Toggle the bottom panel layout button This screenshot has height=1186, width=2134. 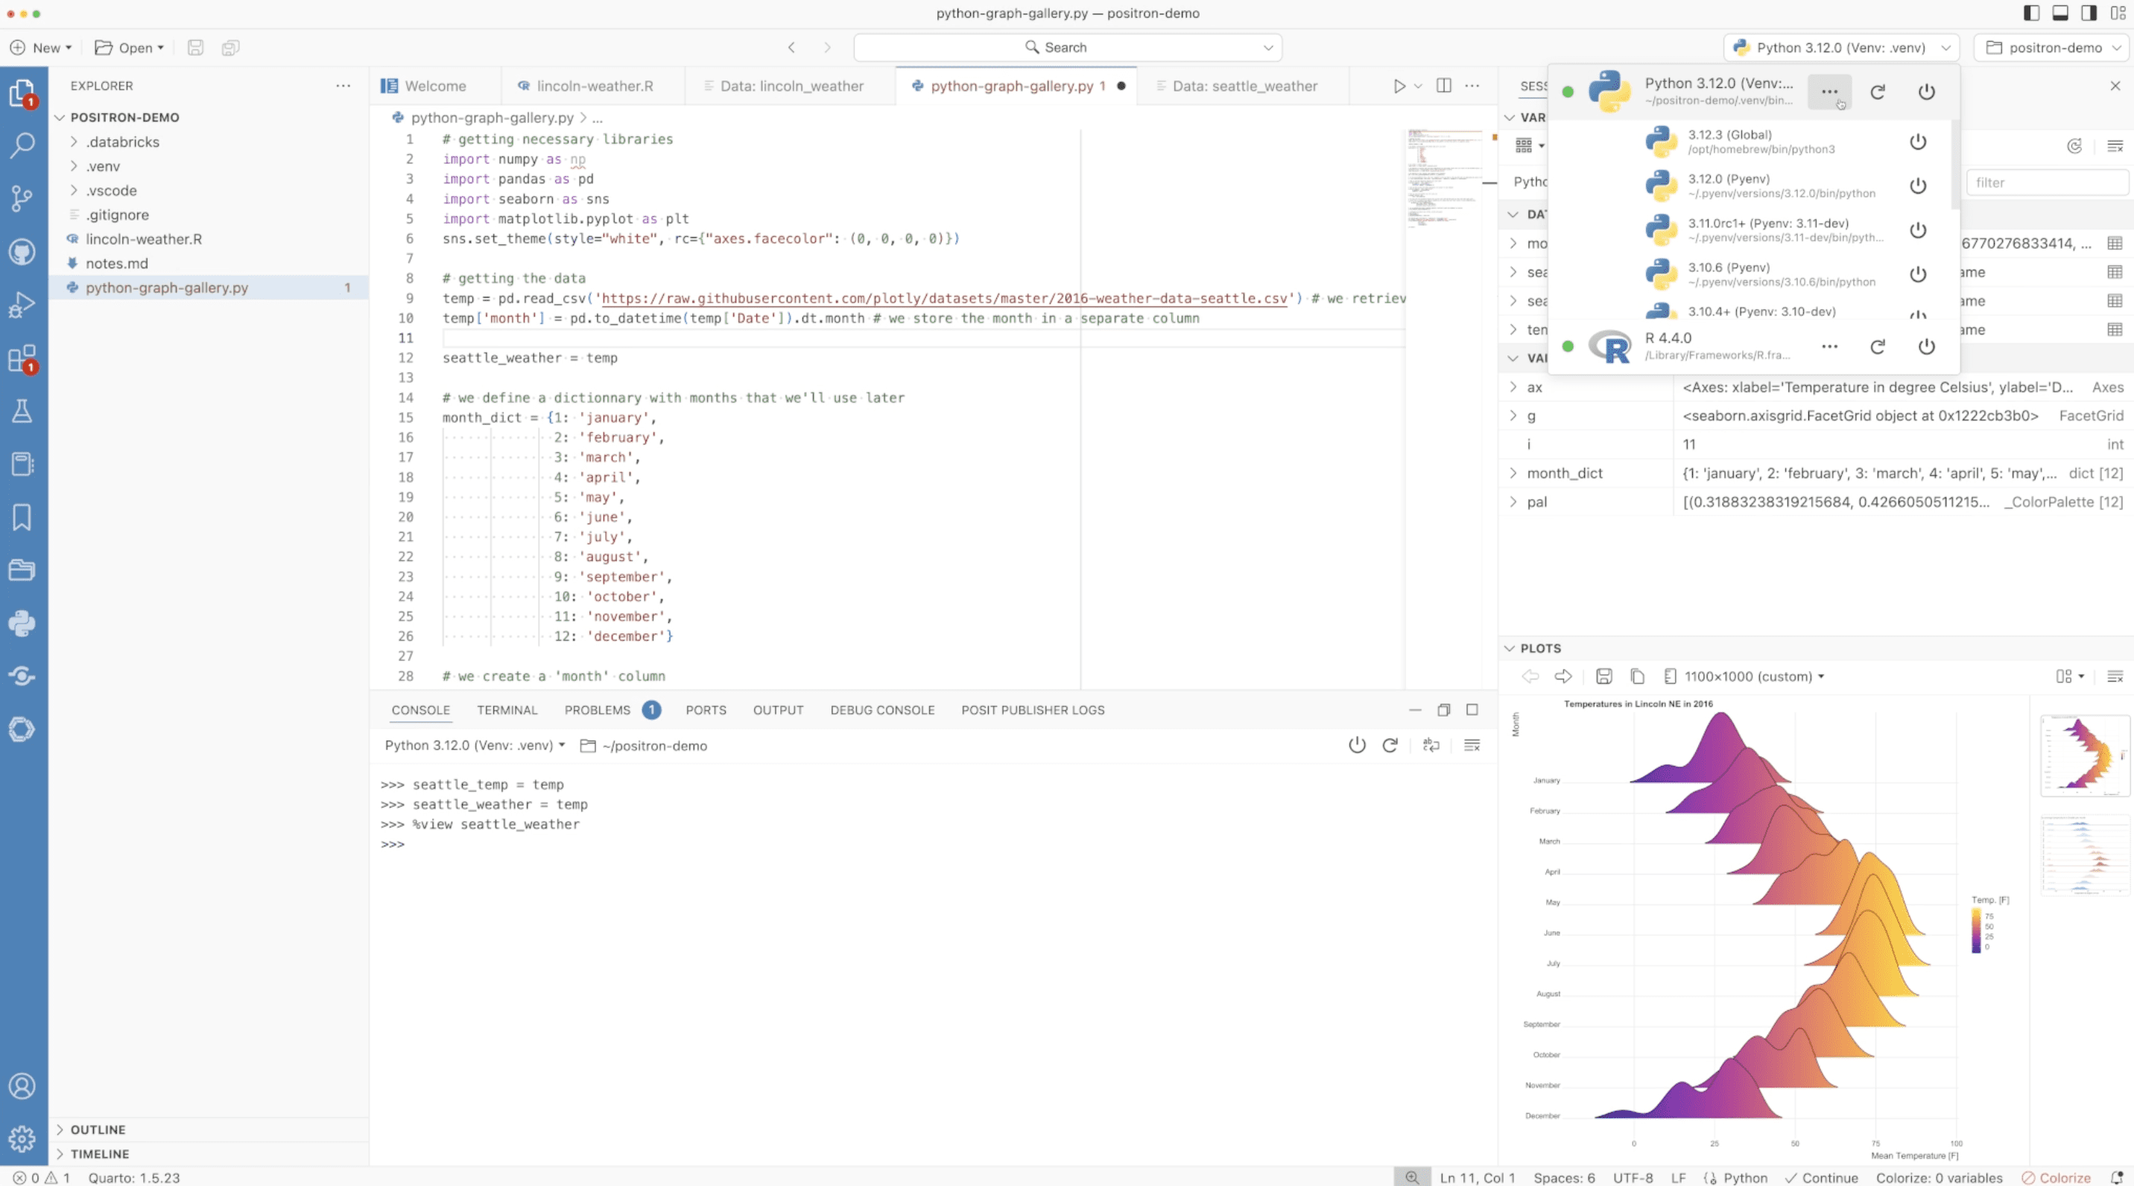(2060, 13)
